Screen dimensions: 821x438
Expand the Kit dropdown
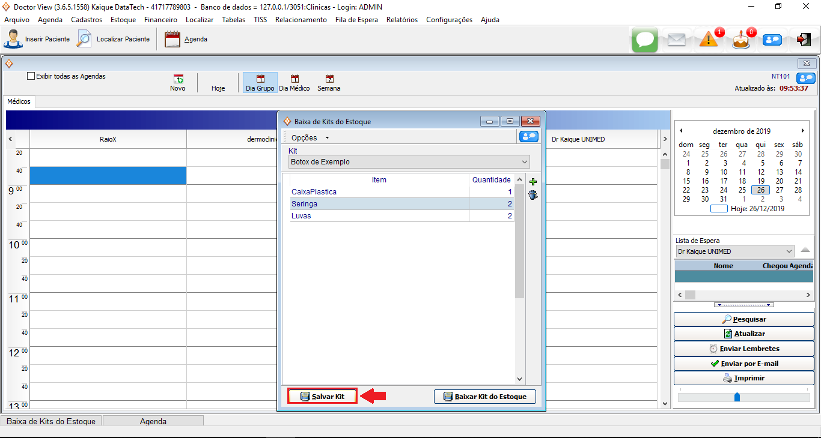[x=525, y=162]
